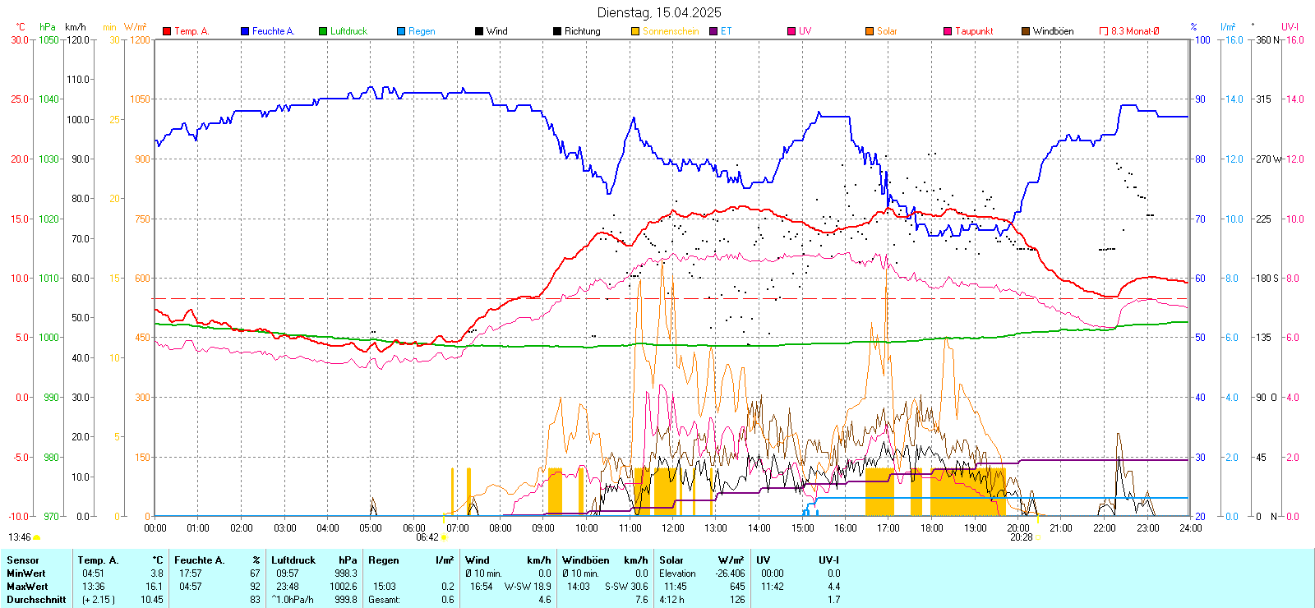Click the 12:00 label on time axis

(673, 528)
